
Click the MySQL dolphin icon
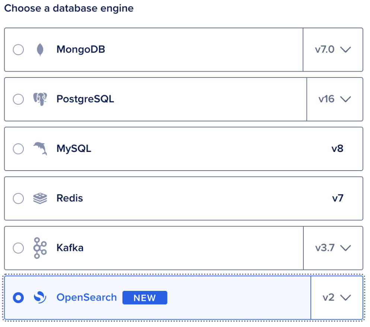[40, 149]
